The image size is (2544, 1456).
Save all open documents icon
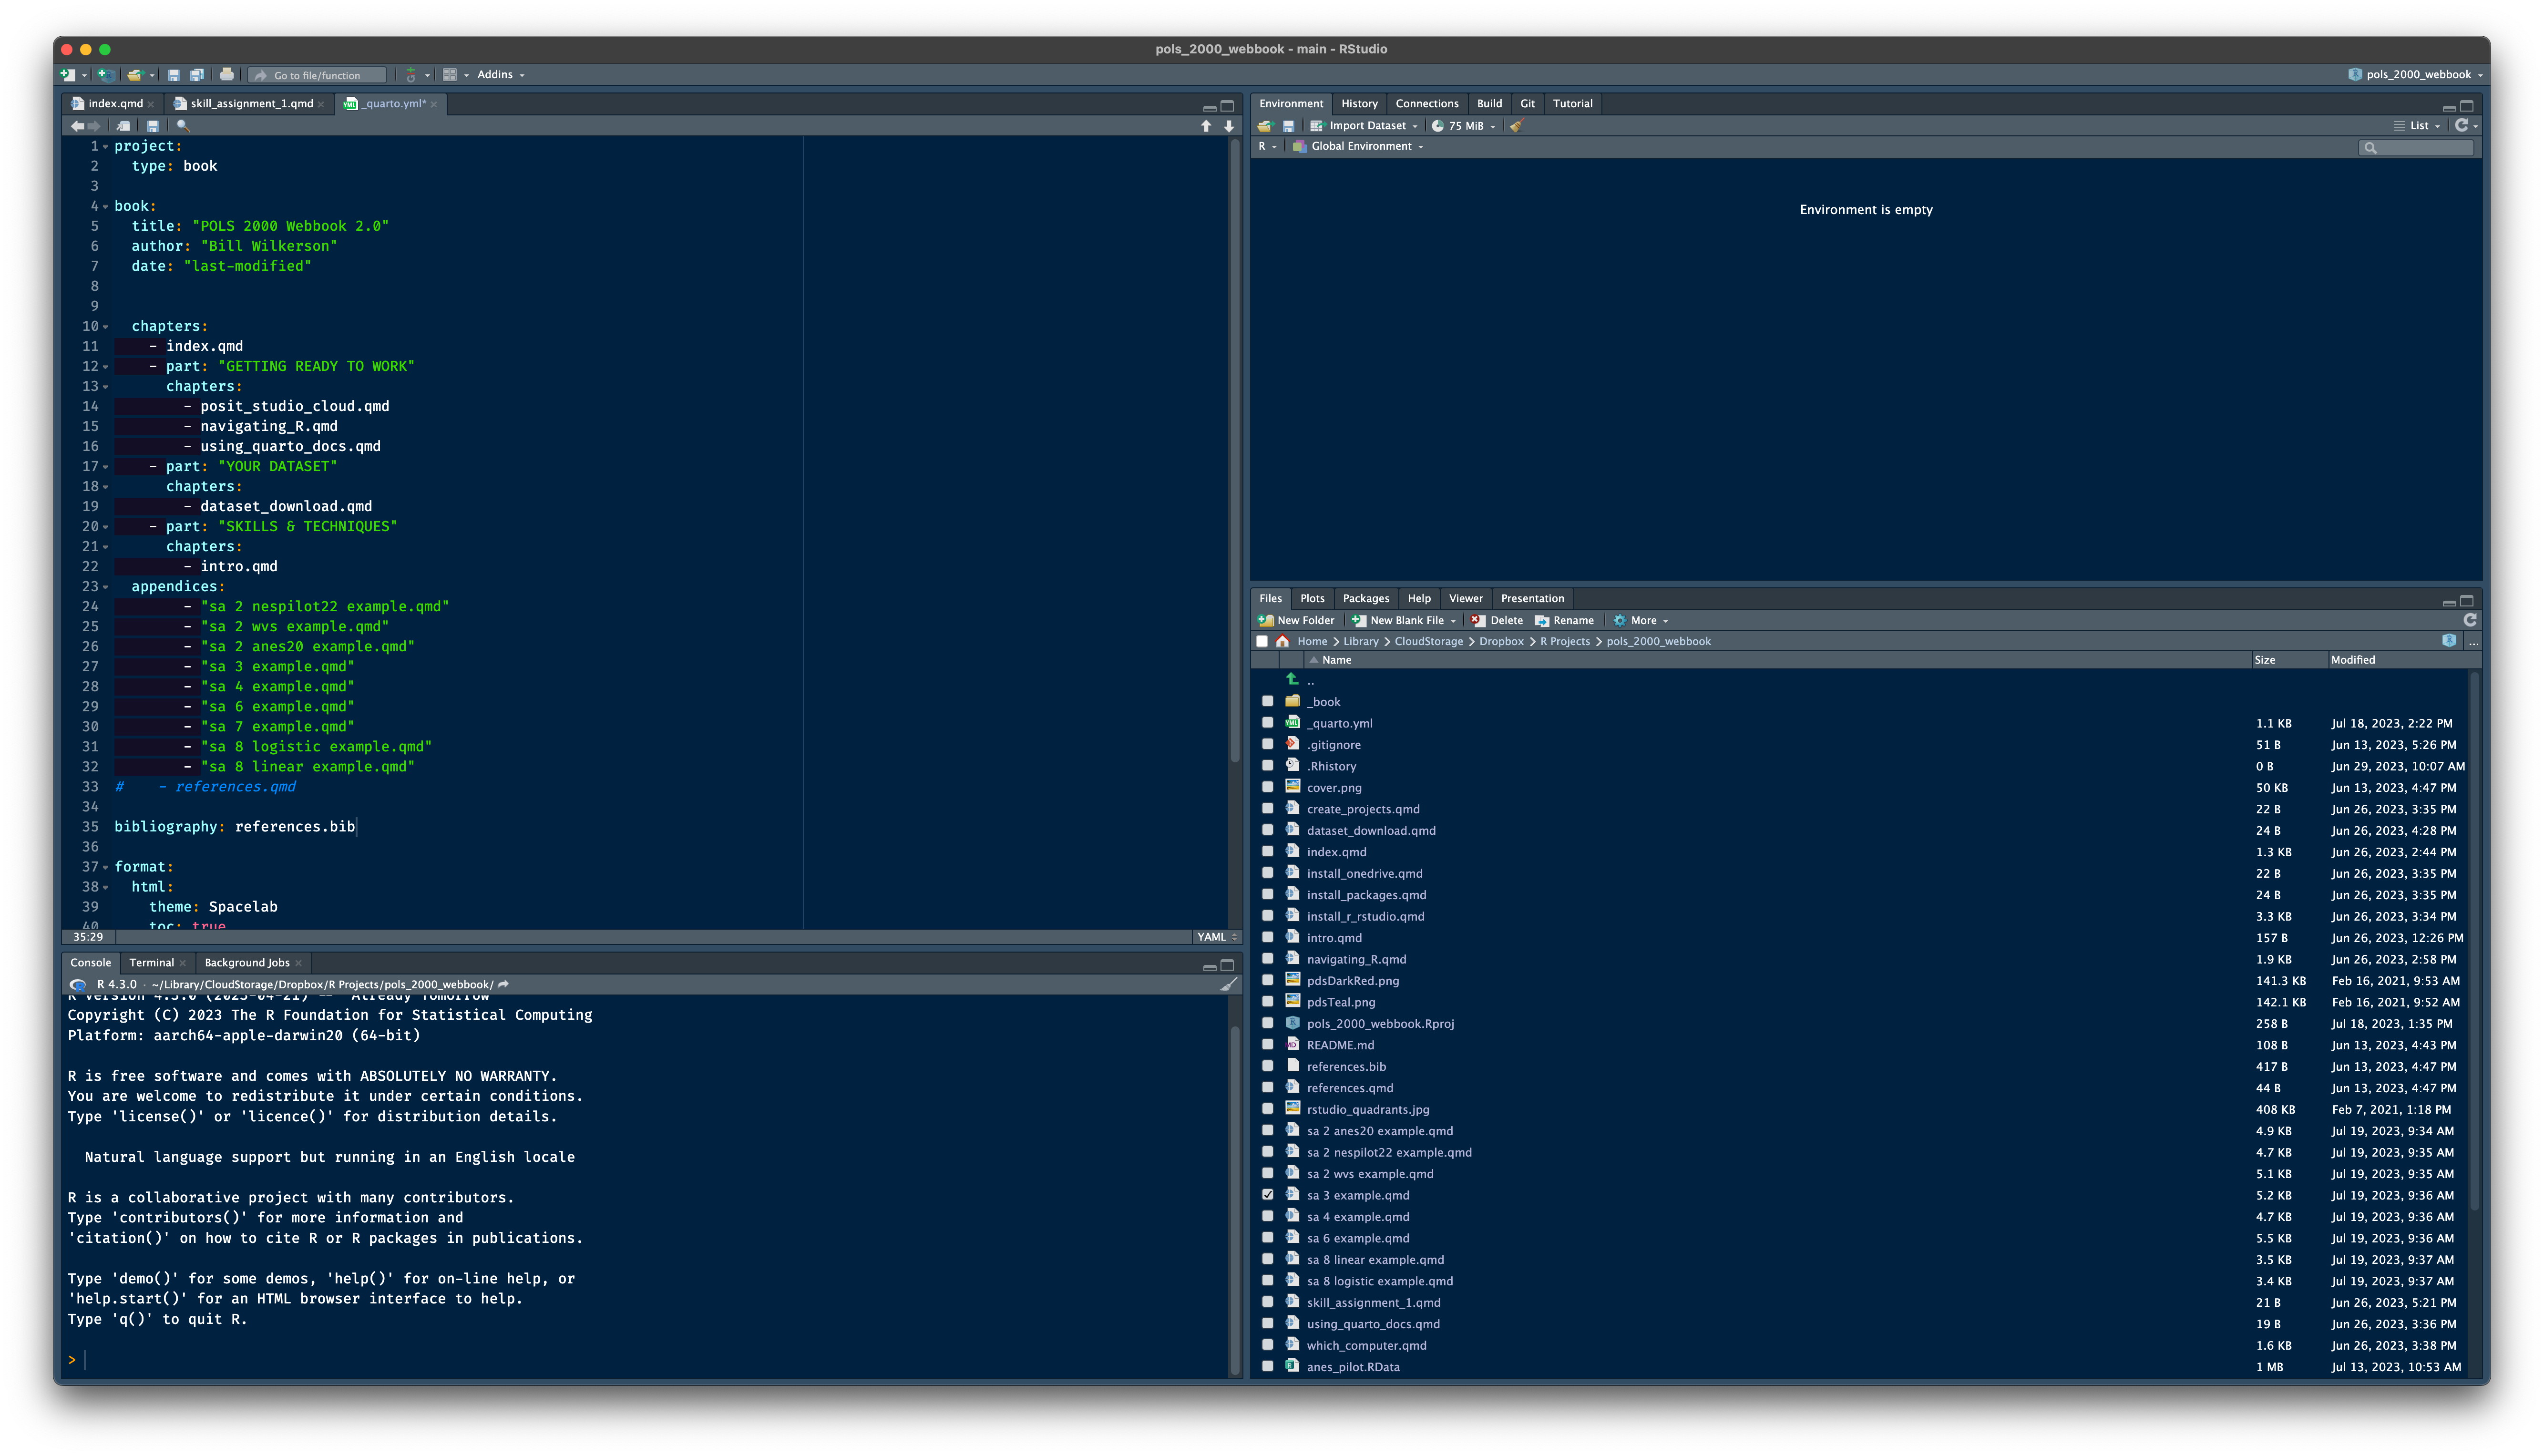pyautogui.click(x=197, y=75)
